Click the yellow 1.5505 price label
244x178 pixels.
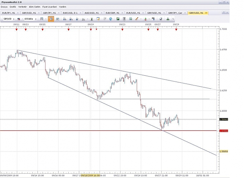224,151
